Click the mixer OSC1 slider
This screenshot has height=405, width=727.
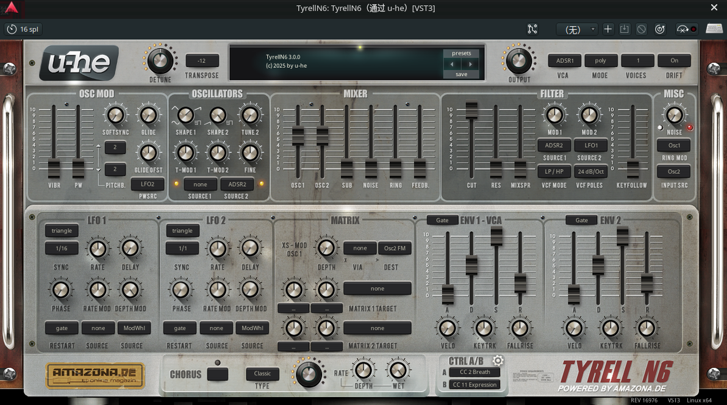coord(298,135)
